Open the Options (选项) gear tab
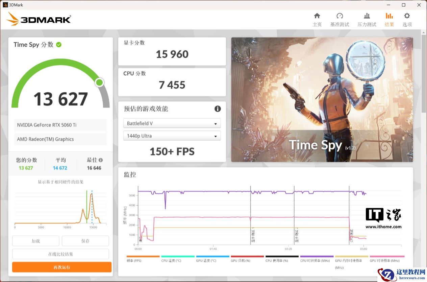 point(407,20)
